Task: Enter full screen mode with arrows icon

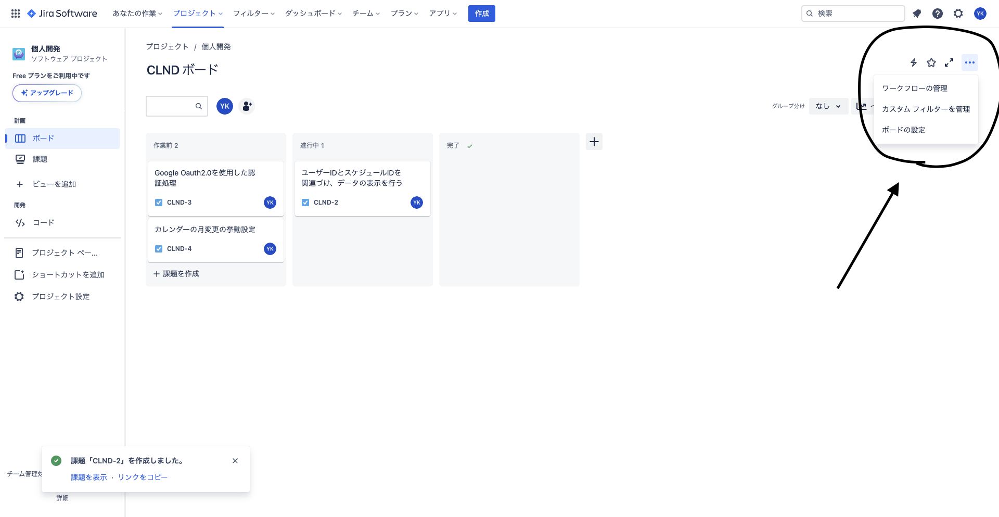Action: [x=949, y=62]
